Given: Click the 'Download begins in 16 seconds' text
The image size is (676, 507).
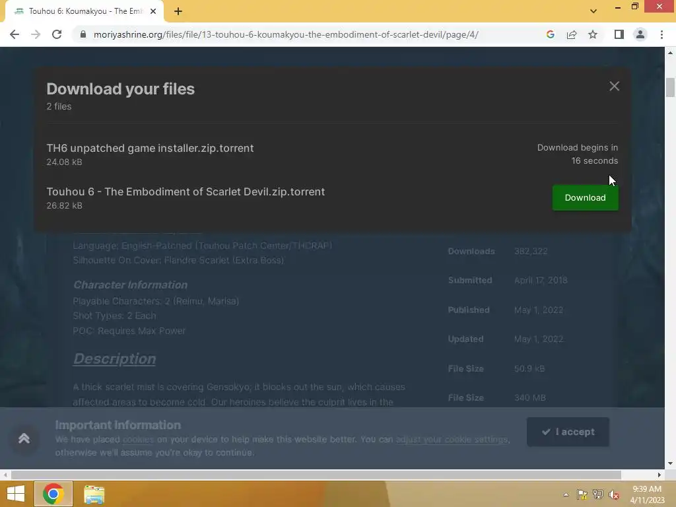Looking at the screenshot, I should coord(577,154).
